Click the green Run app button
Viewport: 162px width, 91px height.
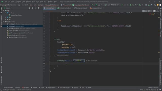tap(122, 5)
